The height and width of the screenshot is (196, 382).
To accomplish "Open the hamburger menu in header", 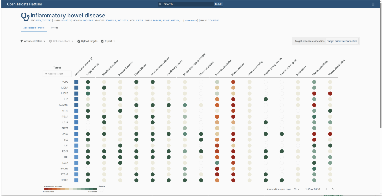I will tap(373, 4).
